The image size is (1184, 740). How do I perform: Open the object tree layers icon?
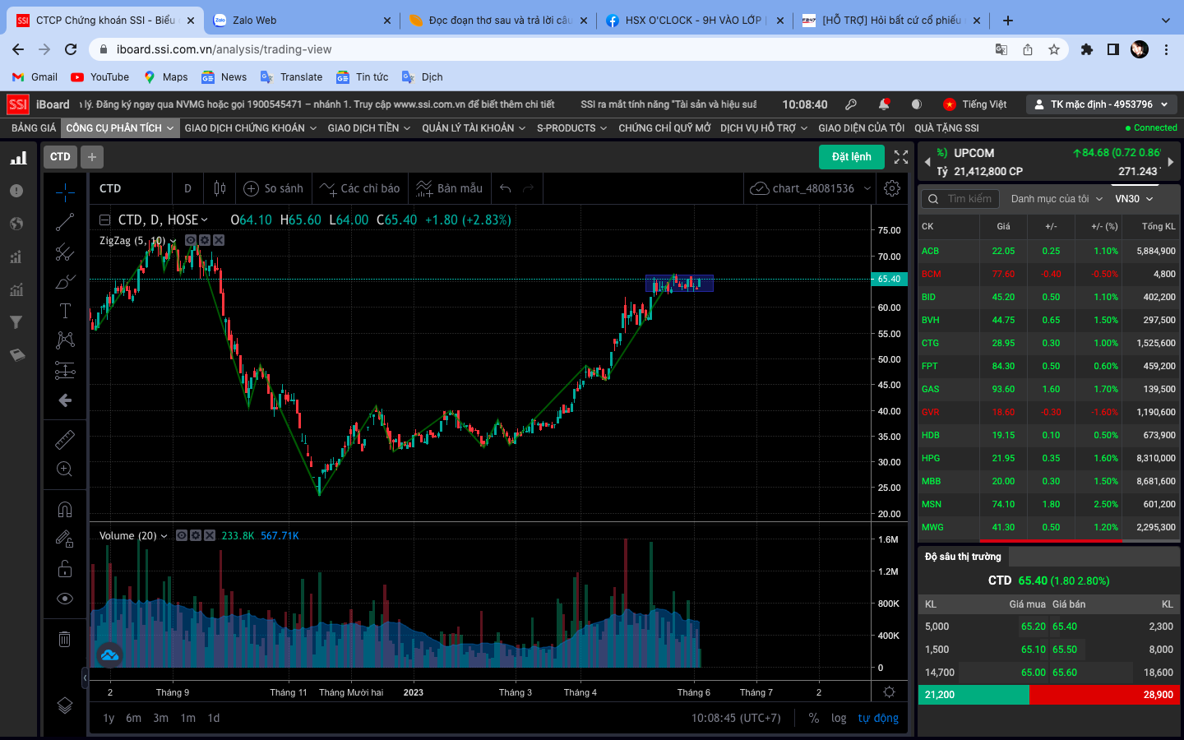tap(65, 705)
